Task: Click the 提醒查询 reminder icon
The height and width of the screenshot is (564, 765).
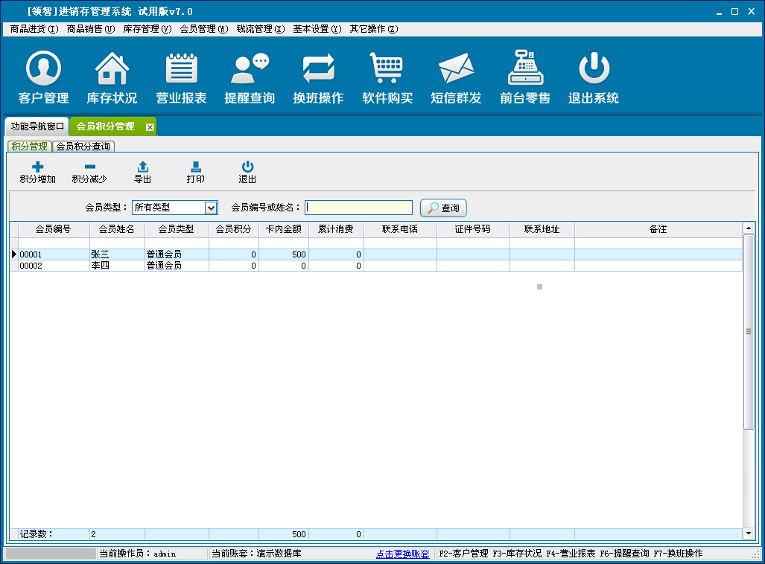Action: 250,69
